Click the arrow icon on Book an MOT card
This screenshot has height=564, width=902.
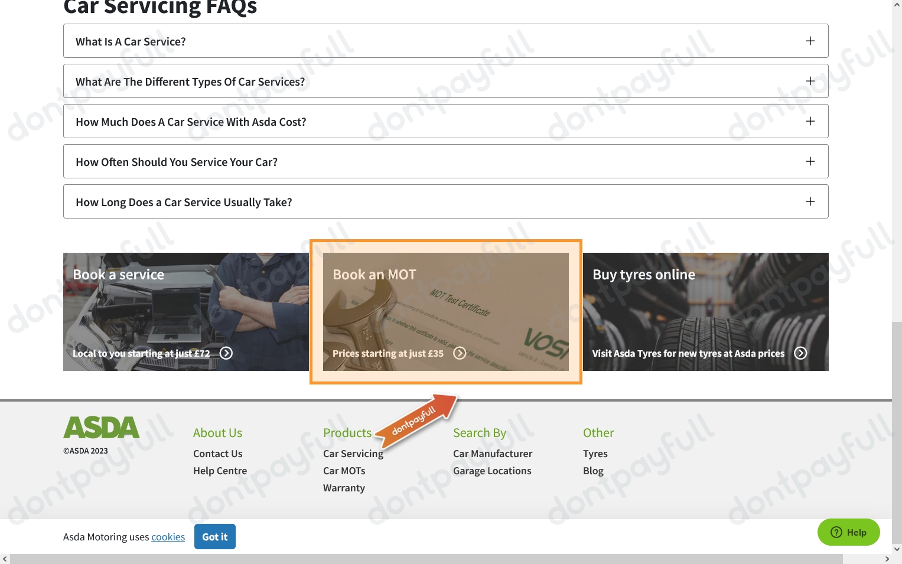tap(460, 353)
